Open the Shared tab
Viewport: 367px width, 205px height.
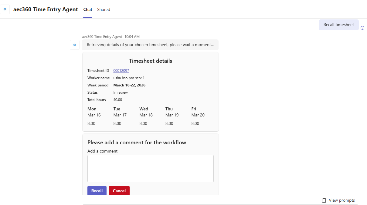tap(104, 9)
